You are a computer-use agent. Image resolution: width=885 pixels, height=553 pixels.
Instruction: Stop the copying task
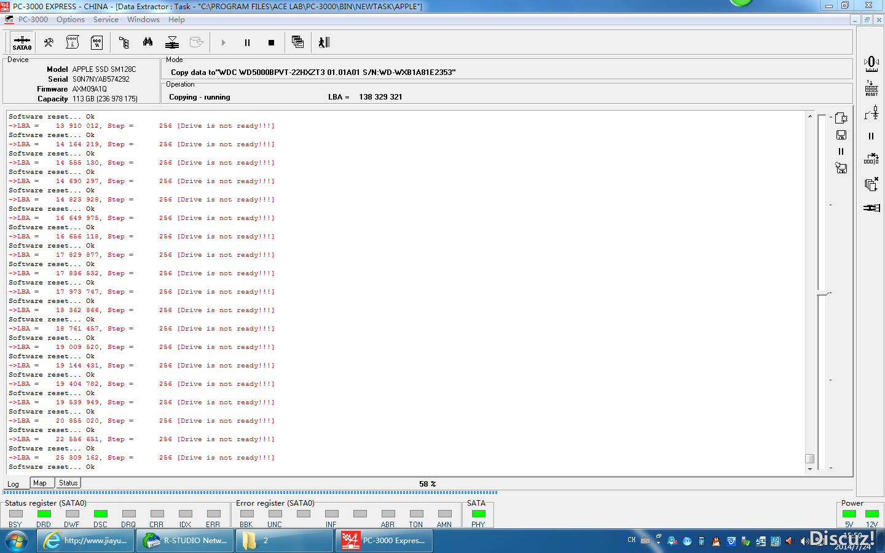pos(271,42)
